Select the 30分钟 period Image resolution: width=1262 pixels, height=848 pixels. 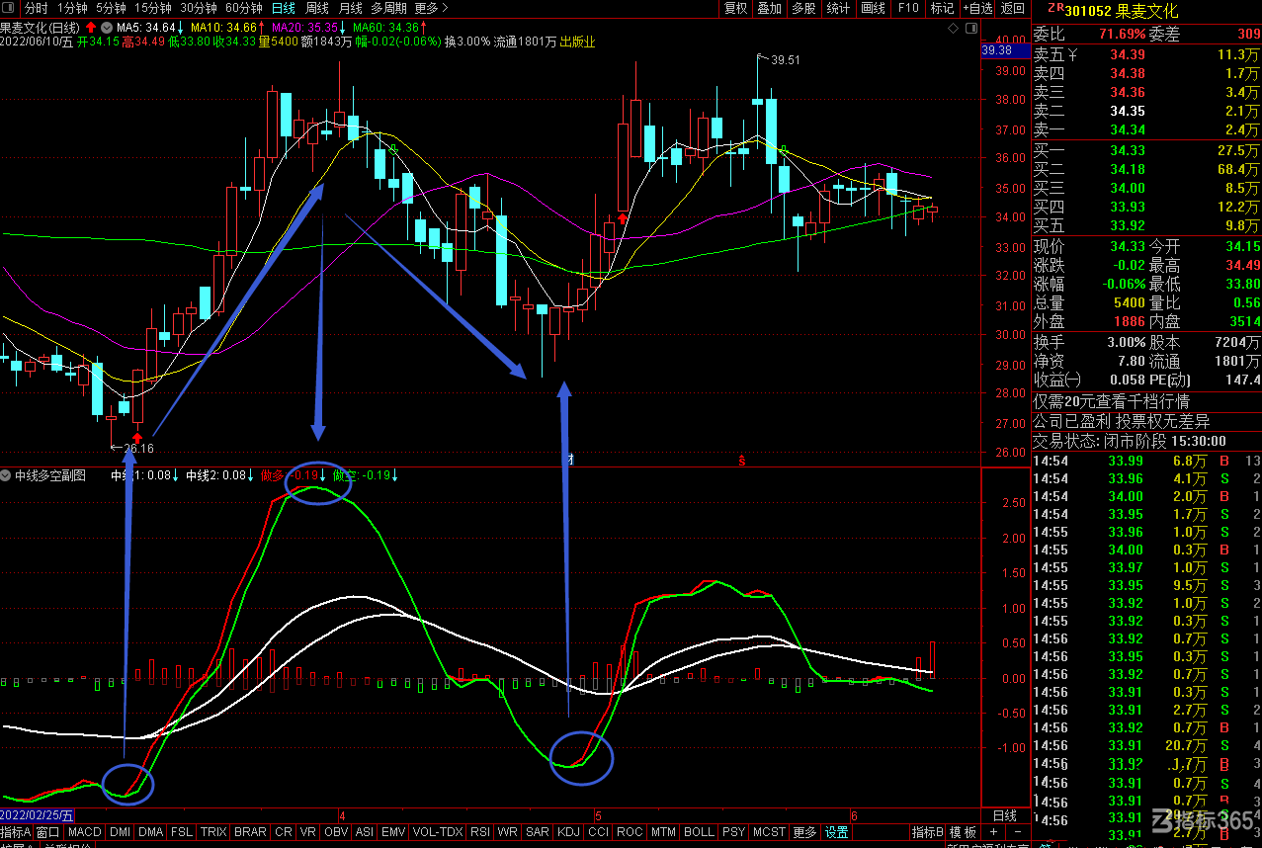click(x=199, y=8)
